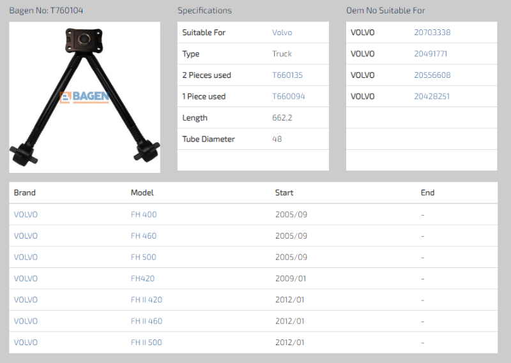
Task: Click the '1 Piece used' label
Action: 204,96
